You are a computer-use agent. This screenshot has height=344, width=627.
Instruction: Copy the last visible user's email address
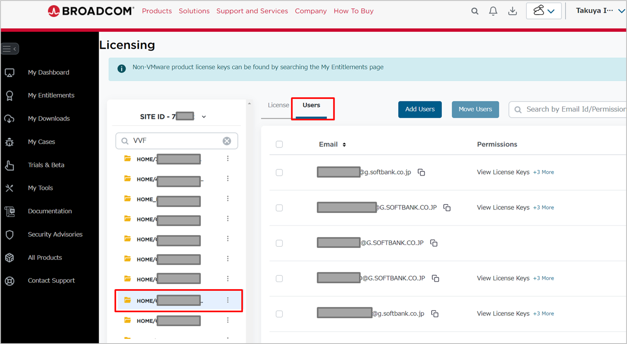click(x=435, y=313)
